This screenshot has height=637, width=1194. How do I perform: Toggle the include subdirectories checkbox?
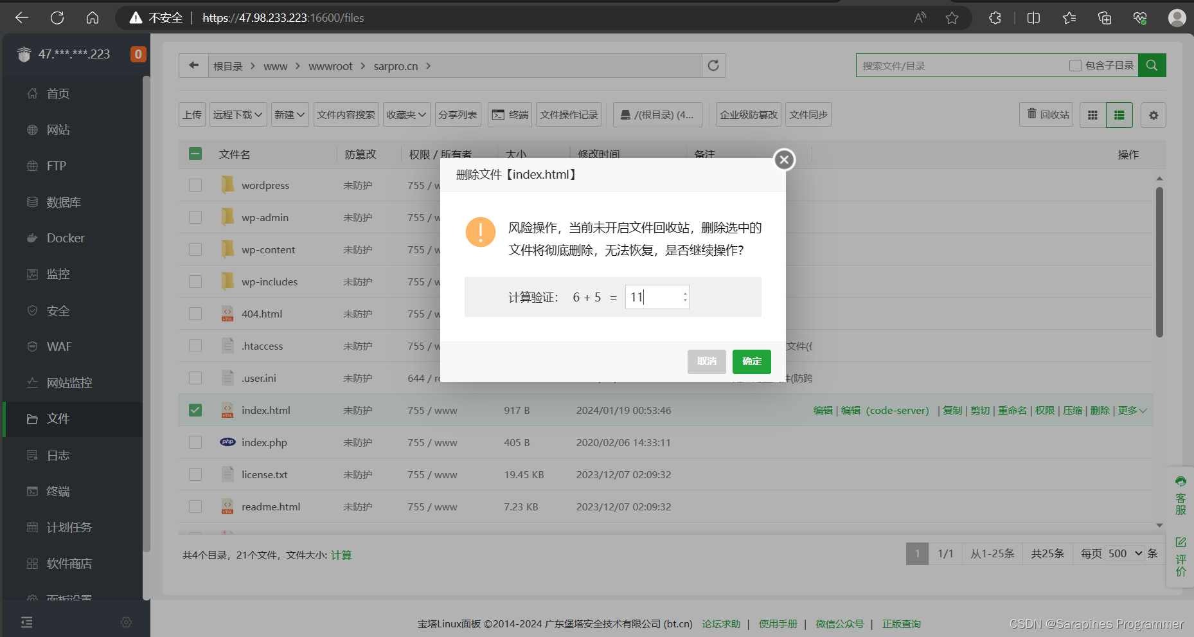(1075, 66)
